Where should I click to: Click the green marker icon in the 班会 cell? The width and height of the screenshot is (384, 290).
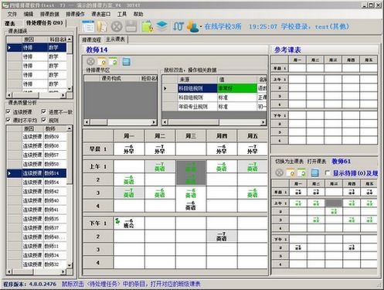(117, 221)
